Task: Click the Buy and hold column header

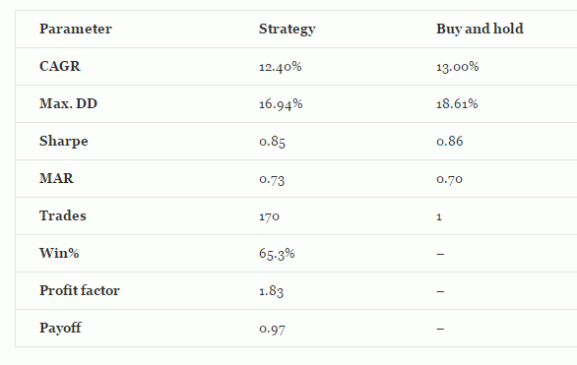Action: point(480,30)
